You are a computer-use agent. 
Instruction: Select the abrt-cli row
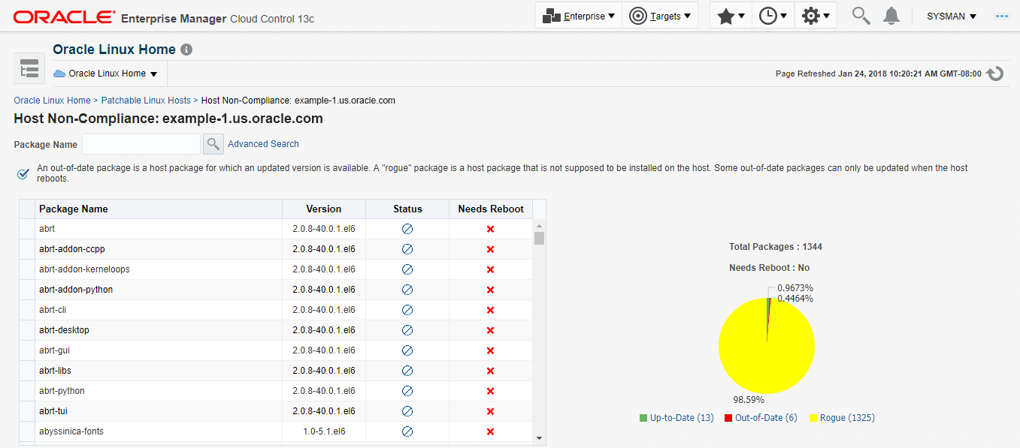click(x=276, y=310)
